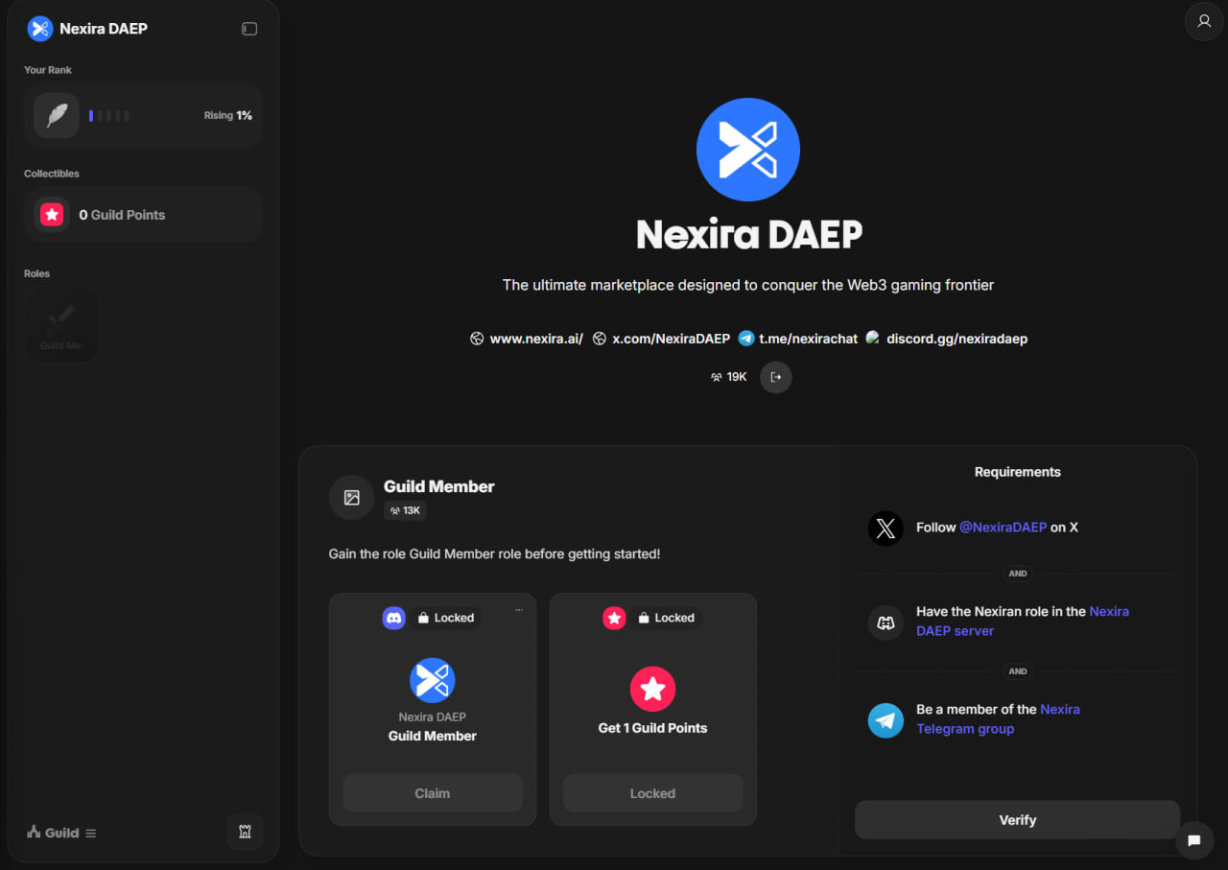The height and width of the screenshot is (870, 1228).
Task: Click the X logo icon in Requirements
Action: coord(886,528)
